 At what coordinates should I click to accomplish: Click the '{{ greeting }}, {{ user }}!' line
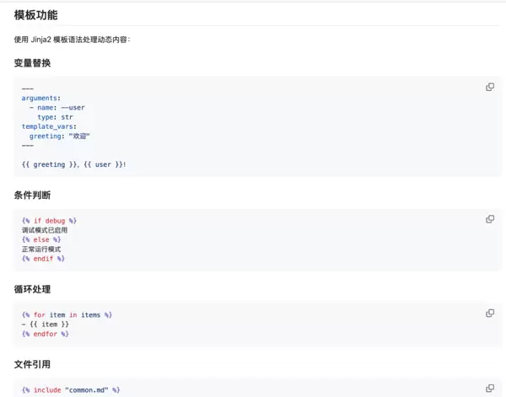[74, 164]
